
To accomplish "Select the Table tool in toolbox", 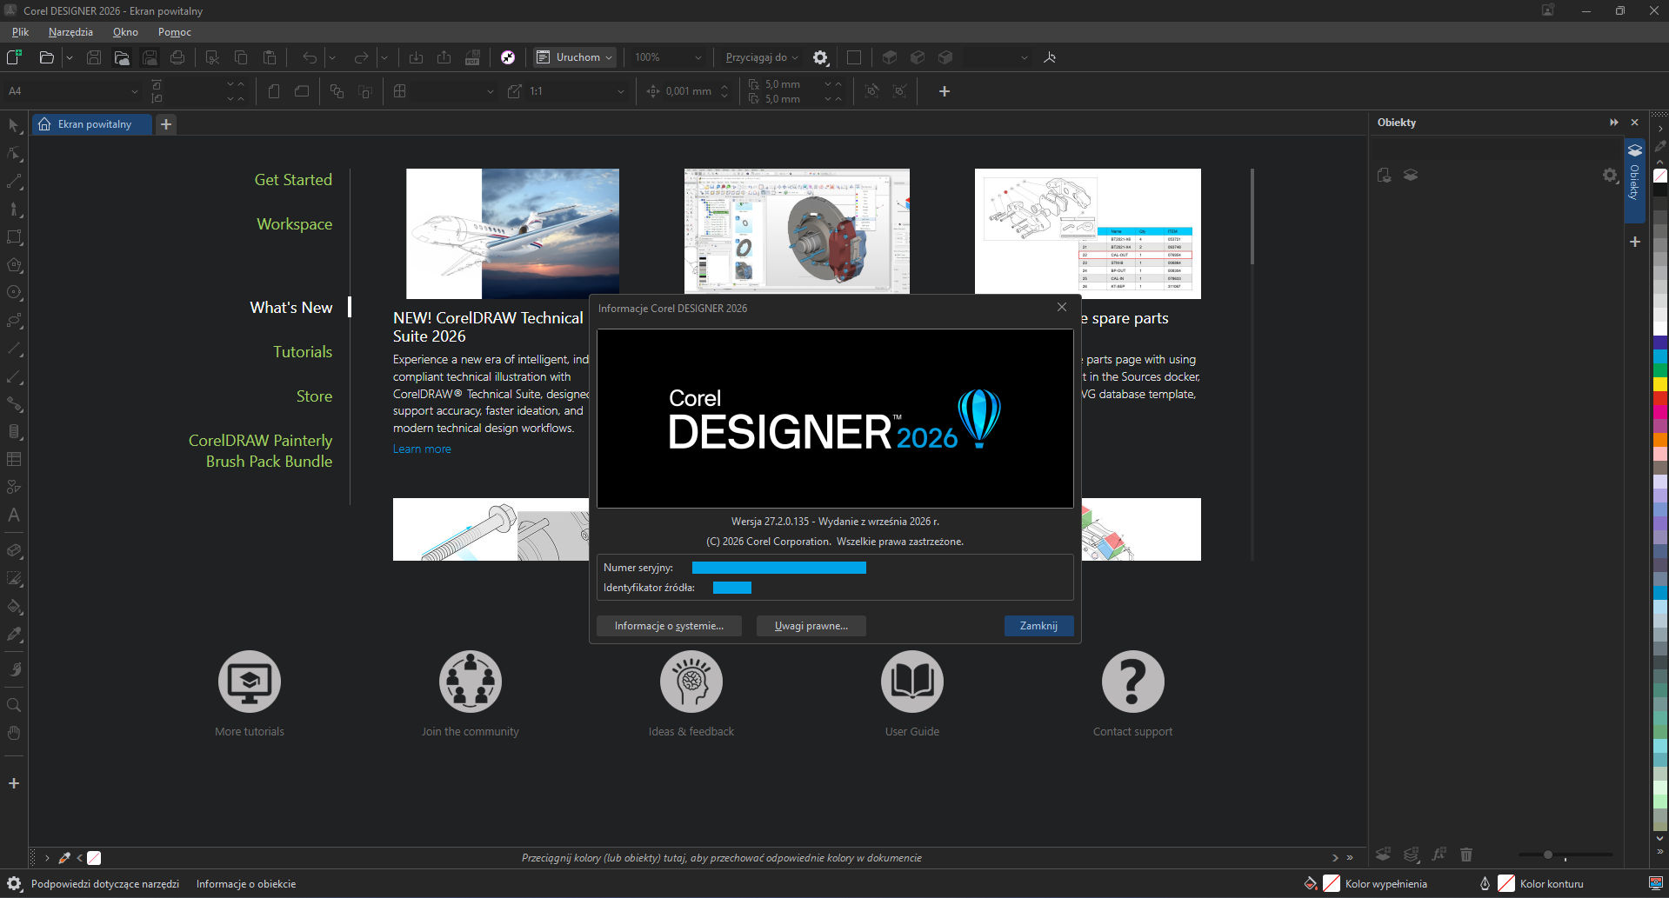I will 14,459.
